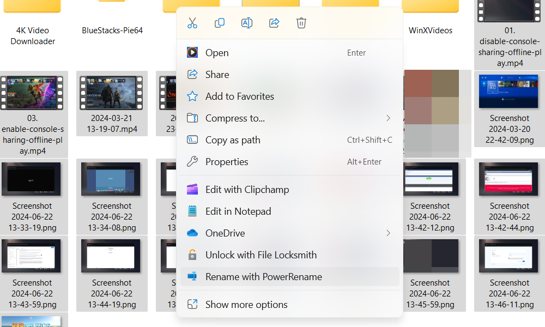Select 03. enable-console-sharing-offline-play.mp4 video thumbnail

pos(33,93)
